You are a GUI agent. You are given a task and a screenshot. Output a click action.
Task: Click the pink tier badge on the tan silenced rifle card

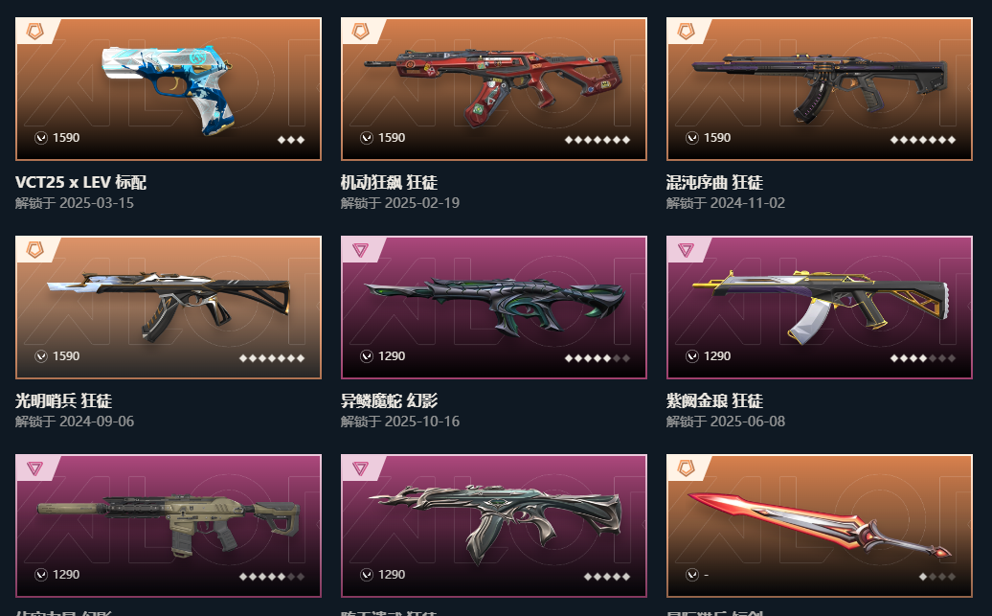(35, 468)
